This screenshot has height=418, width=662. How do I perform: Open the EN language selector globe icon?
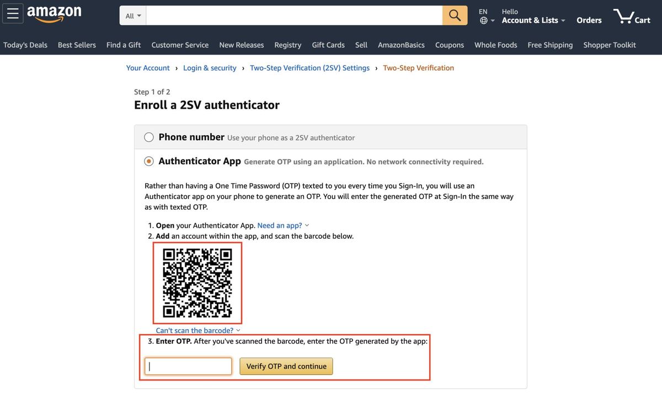click(x=484, y=19)
